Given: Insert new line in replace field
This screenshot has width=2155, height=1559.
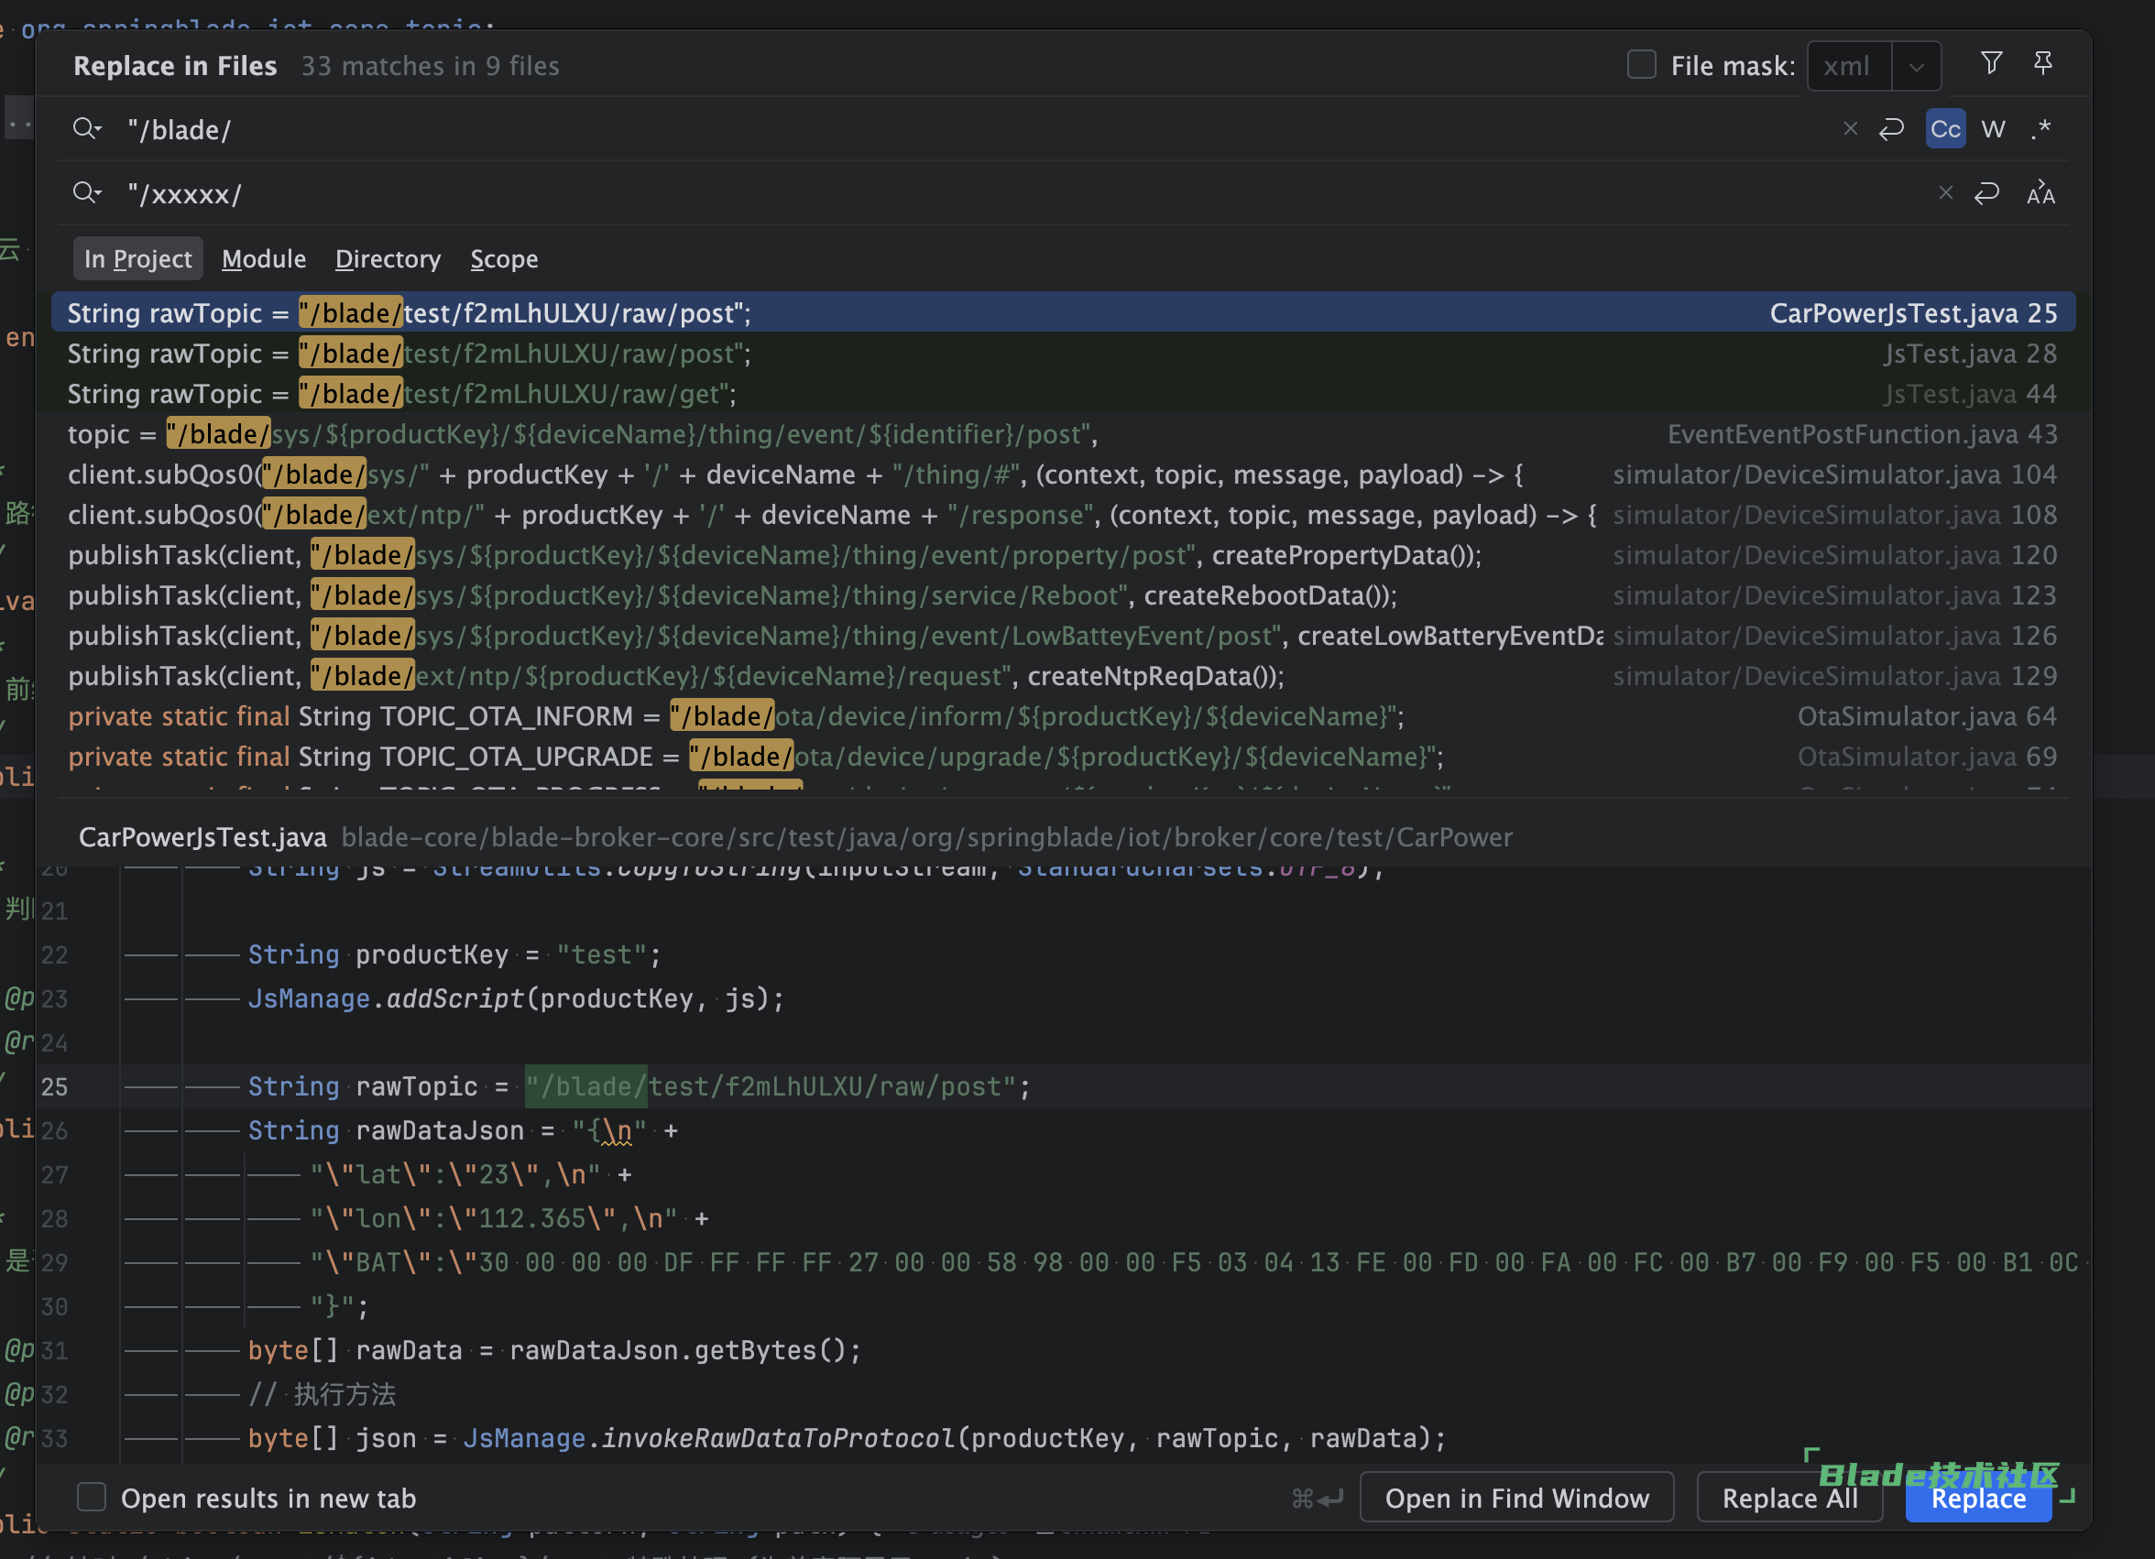Looking at the screenshot, I should [1986, 193].
